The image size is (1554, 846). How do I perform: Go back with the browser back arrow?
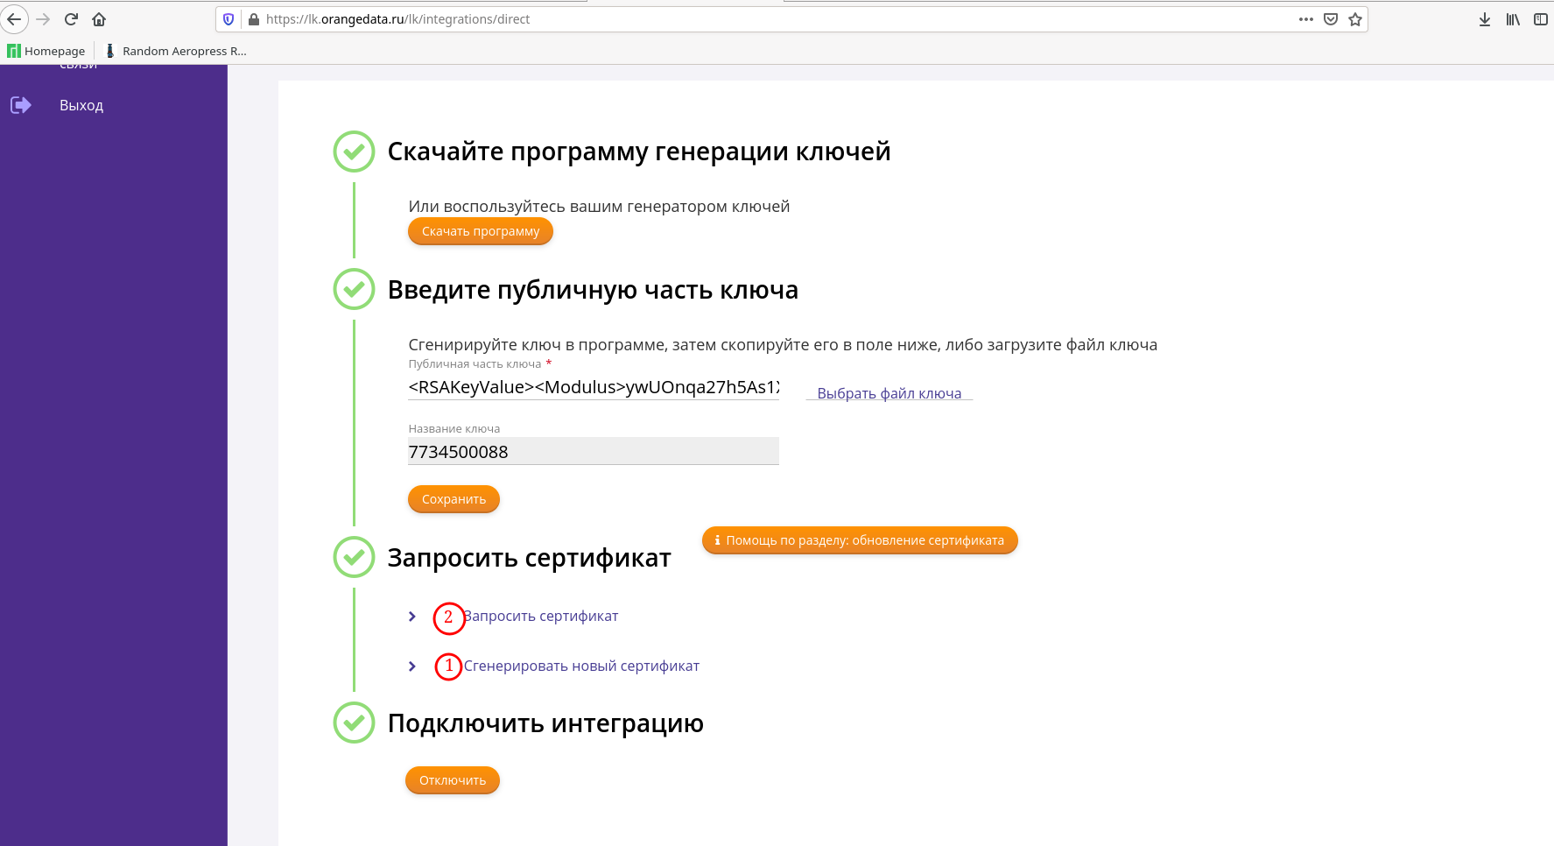14,19
